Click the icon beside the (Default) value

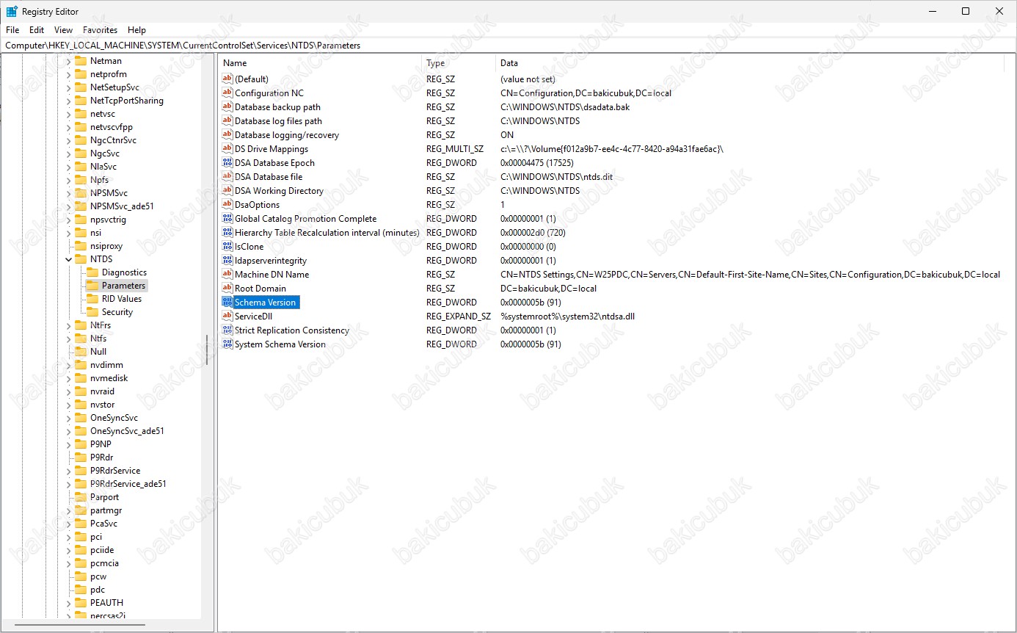coord(227,79)
